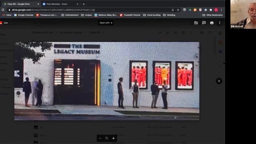Screen dimensions: 256x144
Task: Click Bill Hottell's video thumbnail
Action: coord(243,14)
